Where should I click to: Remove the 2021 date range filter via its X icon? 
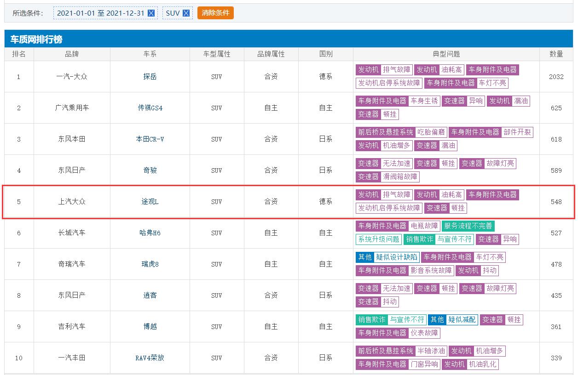click(151, 13)
